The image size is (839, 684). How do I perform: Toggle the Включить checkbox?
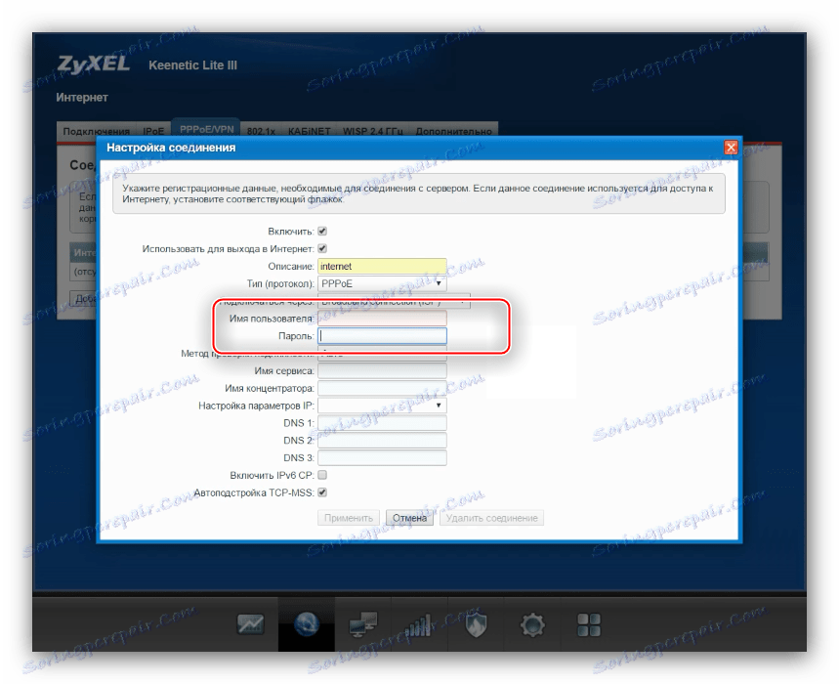coord(322,232)
